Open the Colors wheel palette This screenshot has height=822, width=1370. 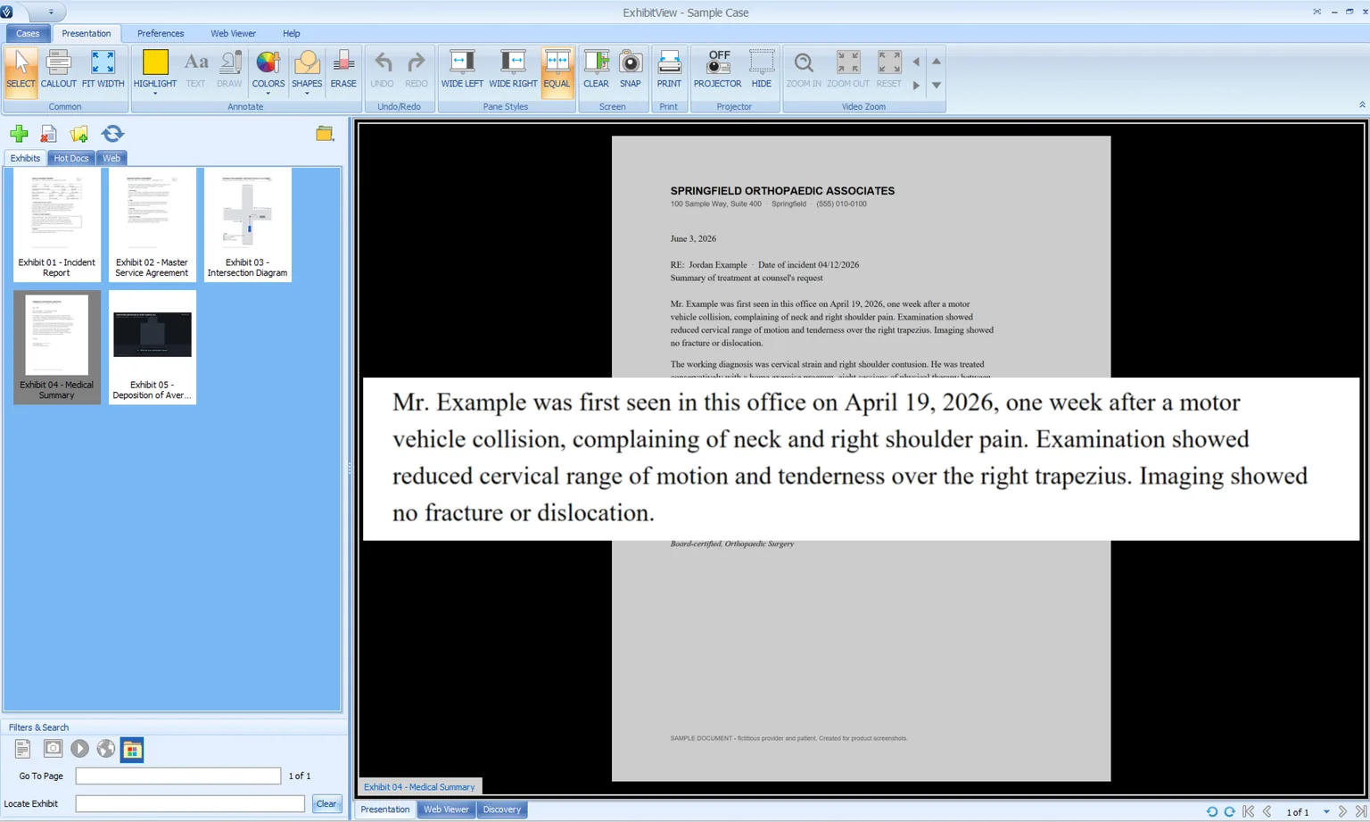[x=268, y=67]
